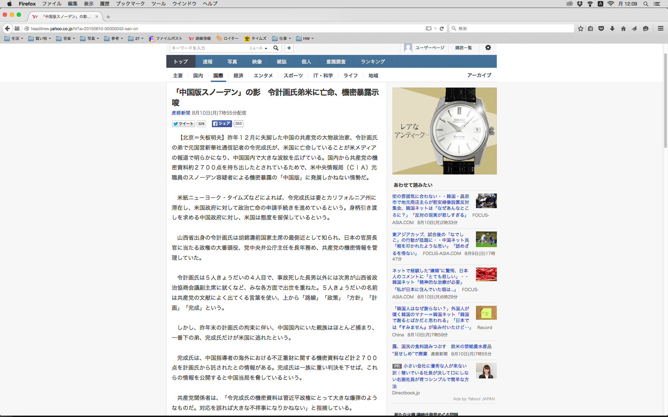Viewport: 668px width, 417px height.
Task: Open the Firefox hamburger menu
Action: coord(660,28)
